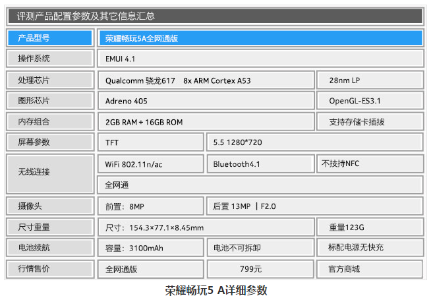This screenshot has height=298, width=433.
Task: Click the '官方商城' cell
Action: pyautogui.click(x=370, y=269)
